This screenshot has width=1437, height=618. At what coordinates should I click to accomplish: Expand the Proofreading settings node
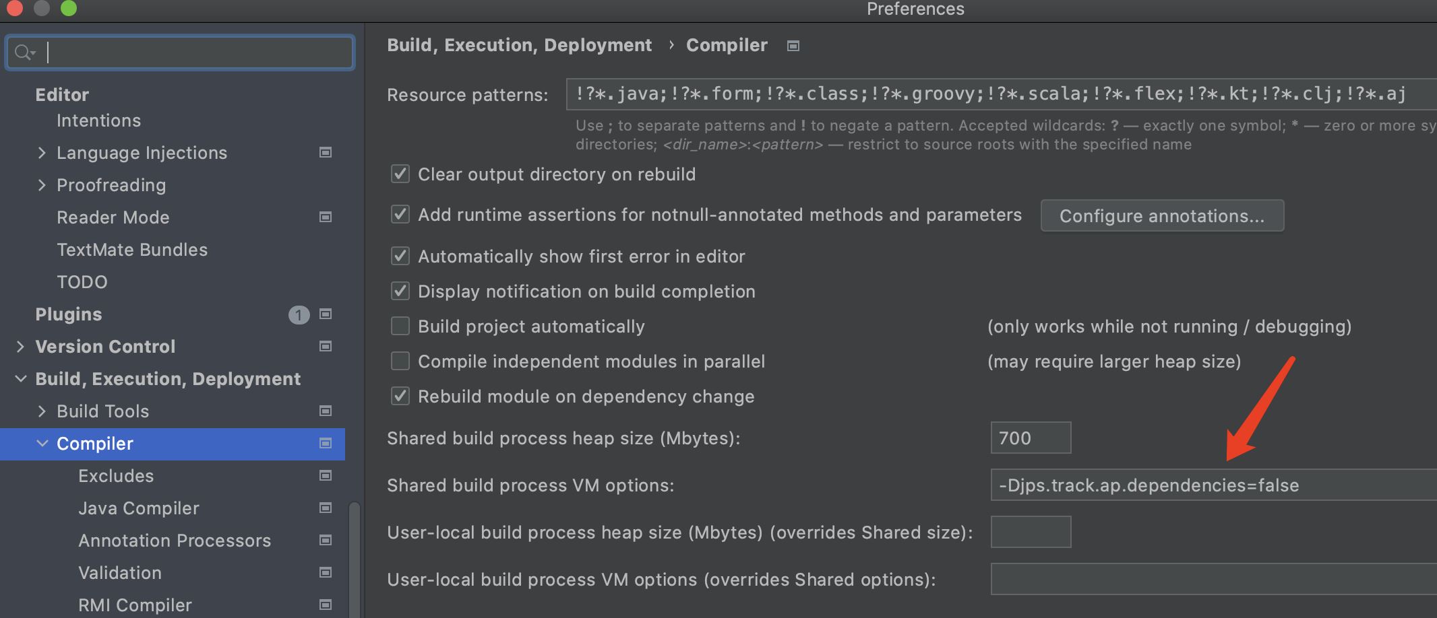click(42, 185)
